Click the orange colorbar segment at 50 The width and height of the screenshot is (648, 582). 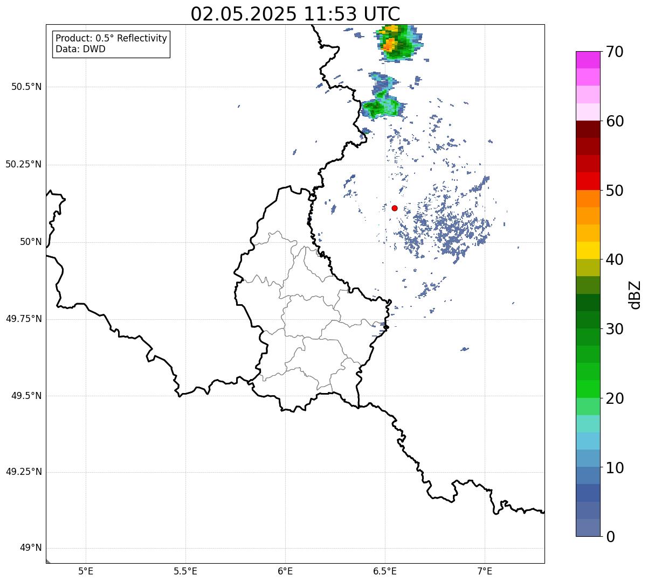coord(588,199)
